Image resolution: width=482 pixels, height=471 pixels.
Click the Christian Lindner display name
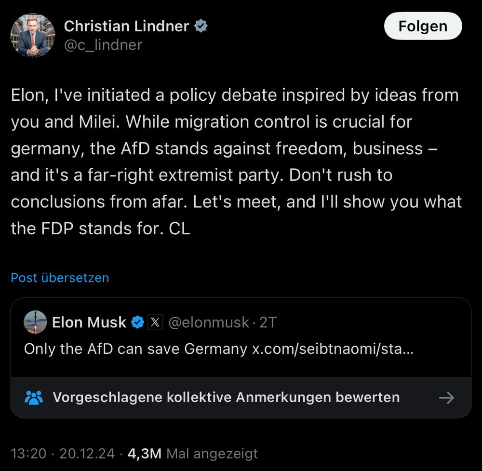[x=126, y=26]
